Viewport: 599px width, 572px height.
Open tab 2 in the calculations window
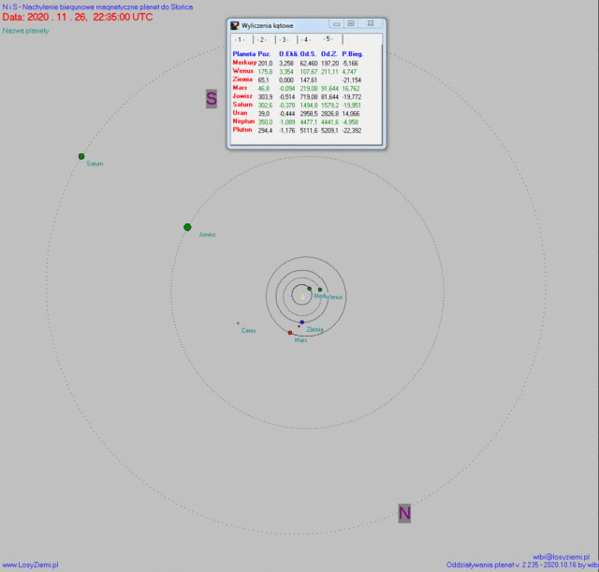pos(262,40)
